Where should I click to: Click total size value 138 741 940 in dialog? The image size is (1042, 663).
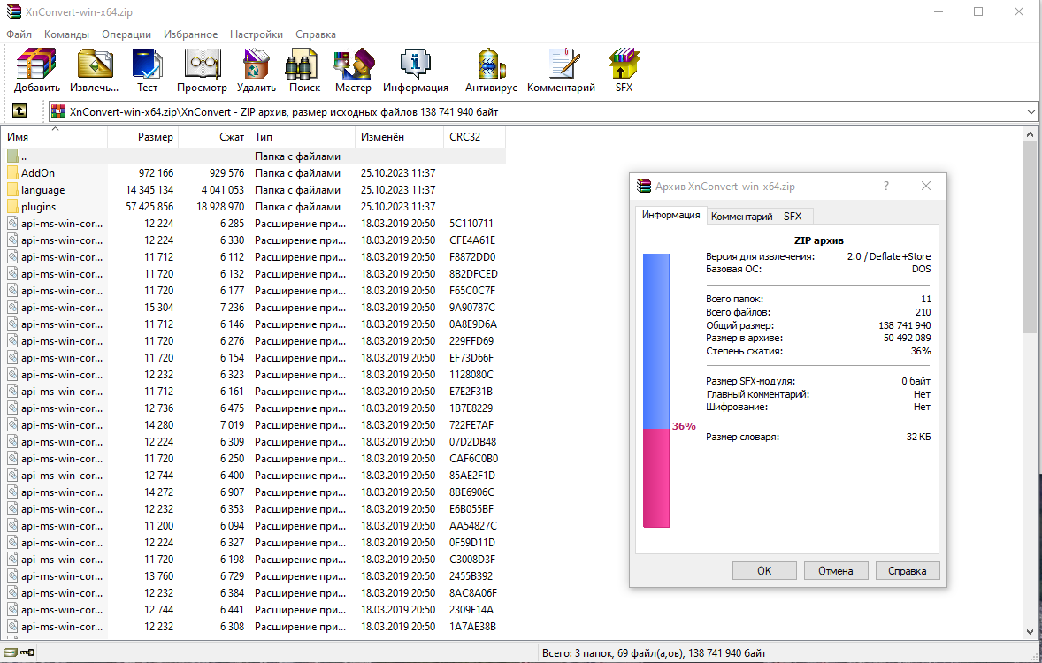904,324
